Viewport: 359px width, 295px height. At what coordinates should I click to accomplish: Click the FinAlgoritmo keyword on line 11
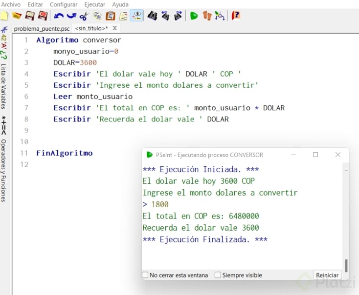coord(65,153)
